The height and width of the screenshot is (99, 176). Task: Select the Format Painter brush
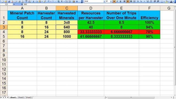point(45,1)
